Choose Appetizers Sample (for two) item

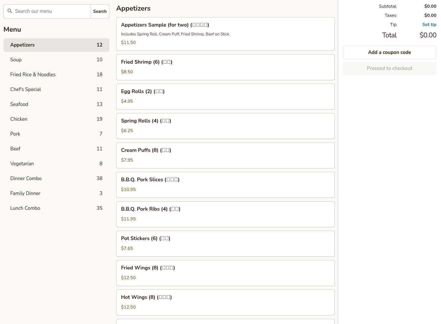pyautogui.click(x=225, y=34)
